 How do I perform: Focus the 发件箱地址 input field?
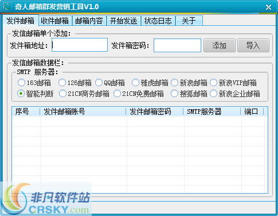tap(80, 45)
